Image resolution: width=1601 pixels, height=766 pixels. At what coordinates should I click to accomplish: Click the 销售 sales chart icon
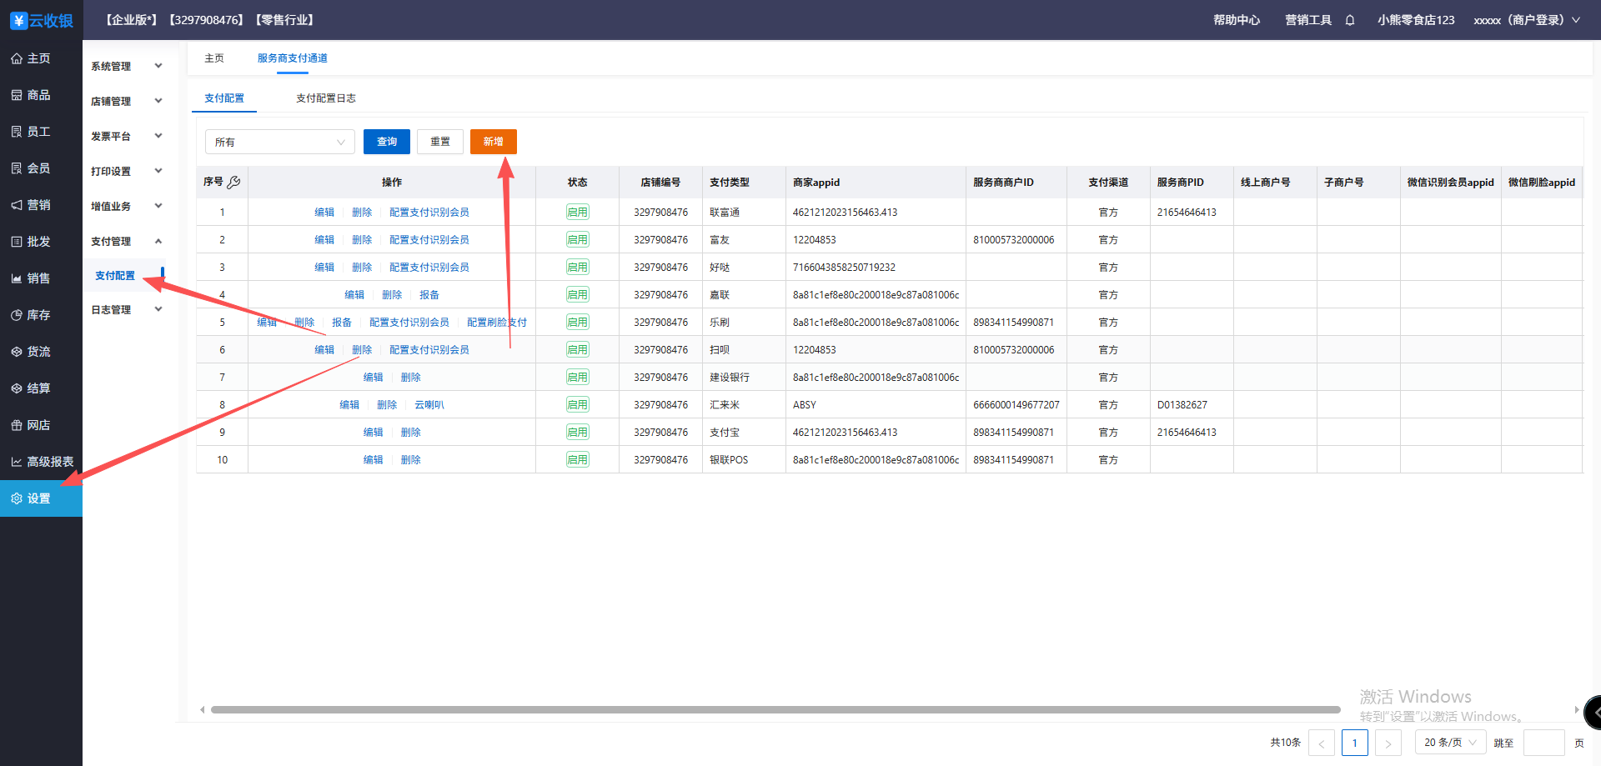tap(17, 278)
